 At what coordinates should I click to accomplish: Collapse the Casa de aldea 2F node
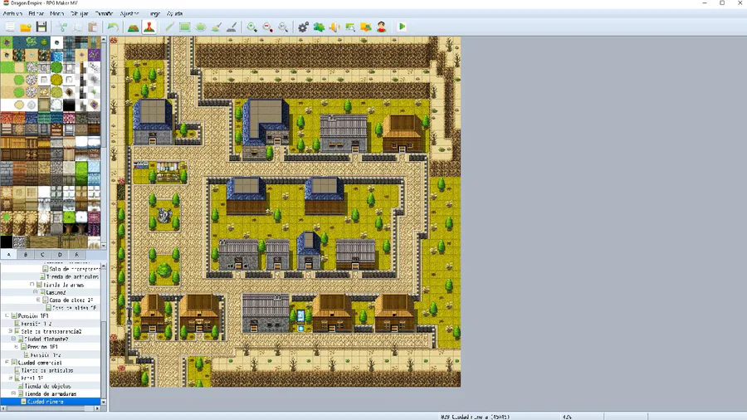tap(38, 300)
